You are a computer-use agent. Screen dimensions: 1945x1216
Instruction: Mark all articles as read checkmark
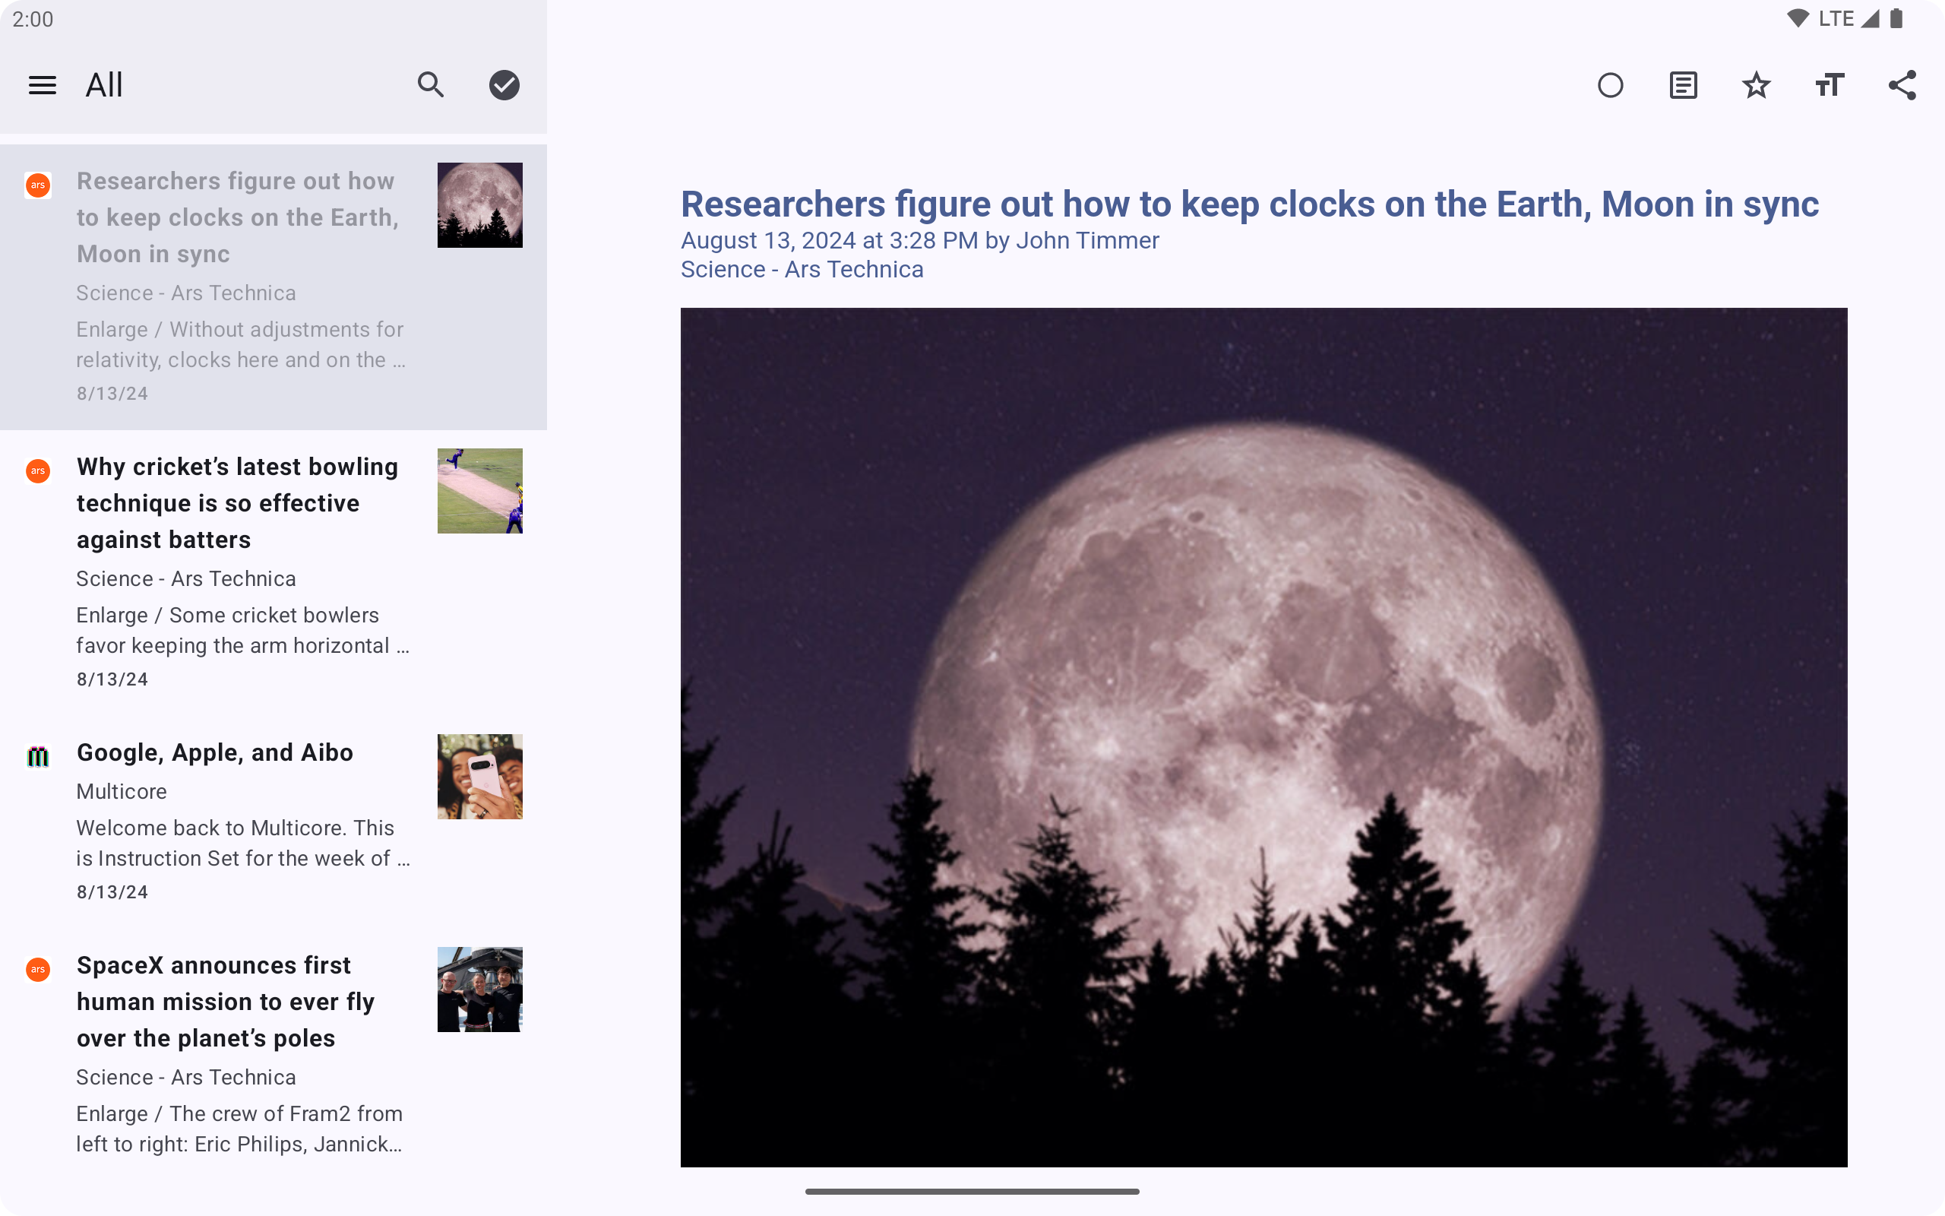click(504, 85)
